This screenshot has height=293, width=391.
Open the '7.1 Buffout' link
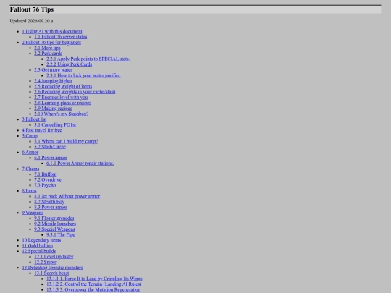(46, 174)
